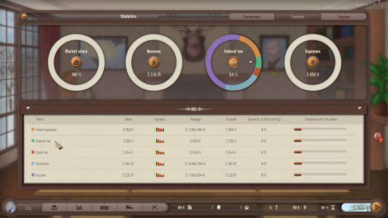Click the orange next turn play button
The height and width of the screenshot is (218, 388).
tap(377, 207)
